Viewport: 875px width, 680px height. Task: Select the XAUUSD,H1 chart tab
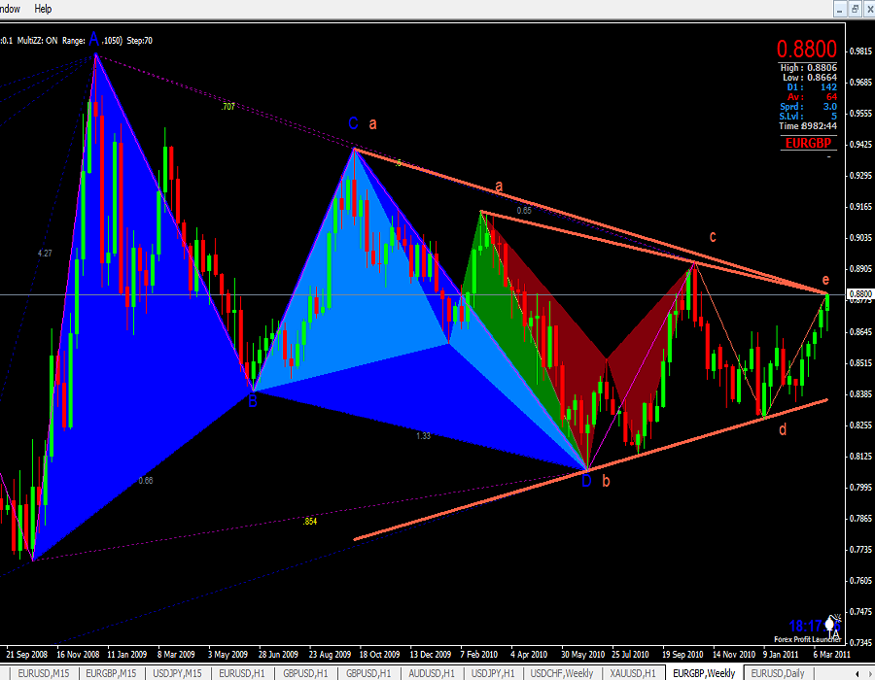pos(633,673)
